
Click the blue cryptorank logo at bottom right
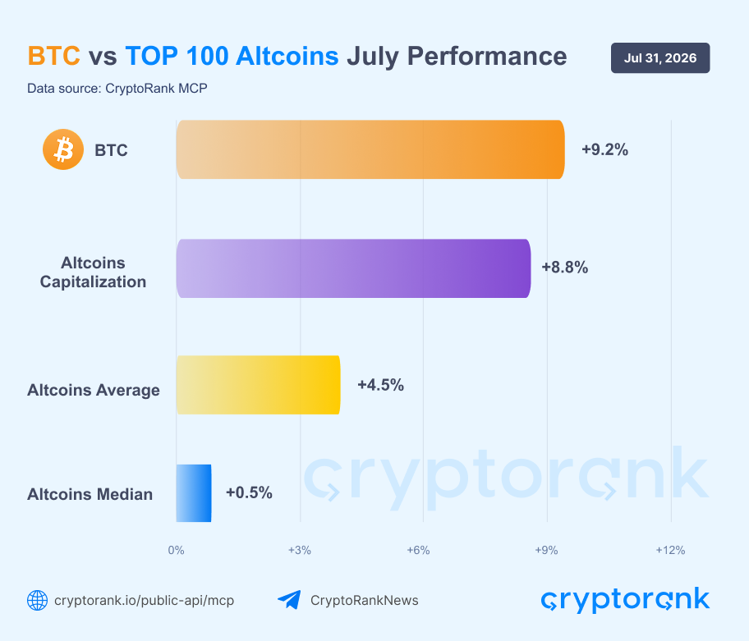click(x=625, y=600)
